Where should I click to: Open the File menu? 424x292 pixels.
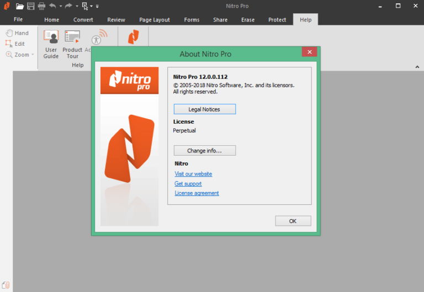[18, 19]
